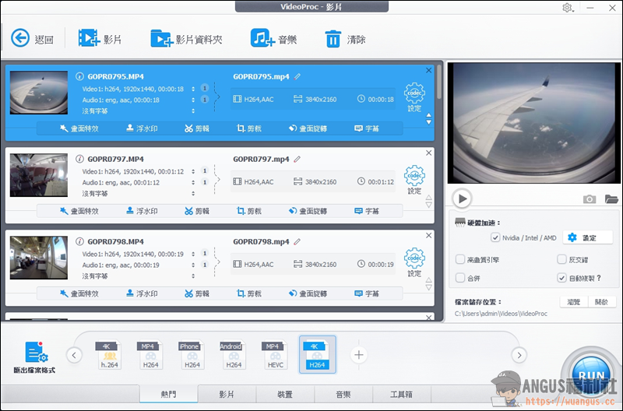
Task: Click the RUN button
Action: click(x=591, y=375)
